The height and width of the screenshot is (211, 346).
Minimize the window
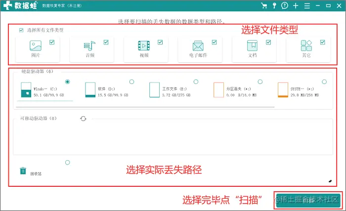318,6
